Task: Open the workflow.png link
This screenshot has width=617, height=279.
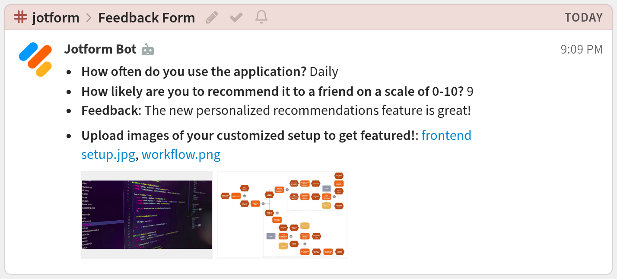Action: [x=181, y=154]
